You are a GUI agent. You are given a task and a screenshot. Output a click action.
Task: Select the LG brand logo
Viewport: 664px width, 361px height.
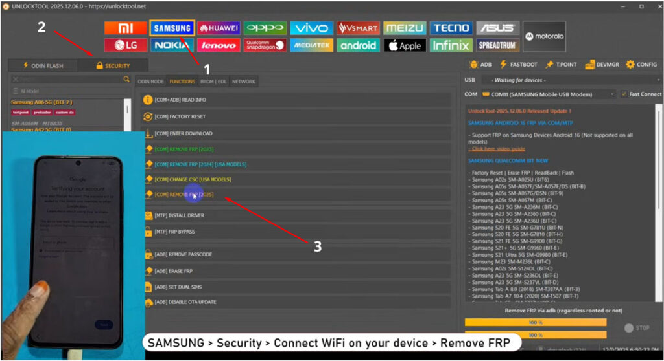click(125, 45)
